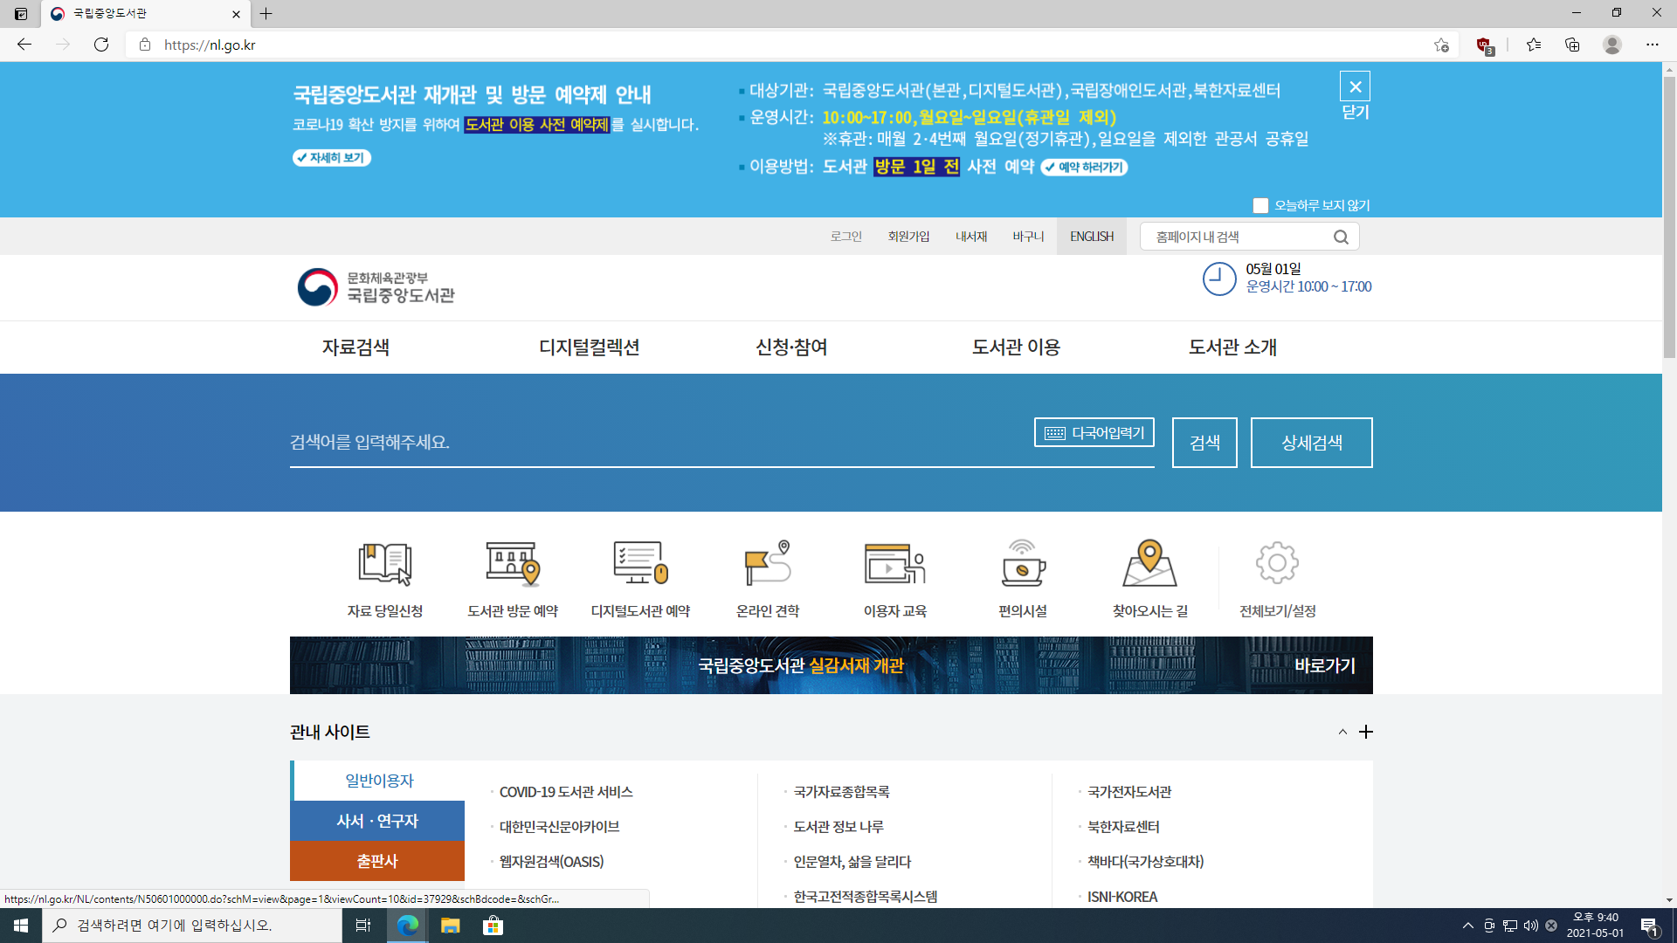Viewport: 1677px width, 943px height.
Task: Open the 도서관 소개 main menu
Action: tap(1232, 348)
